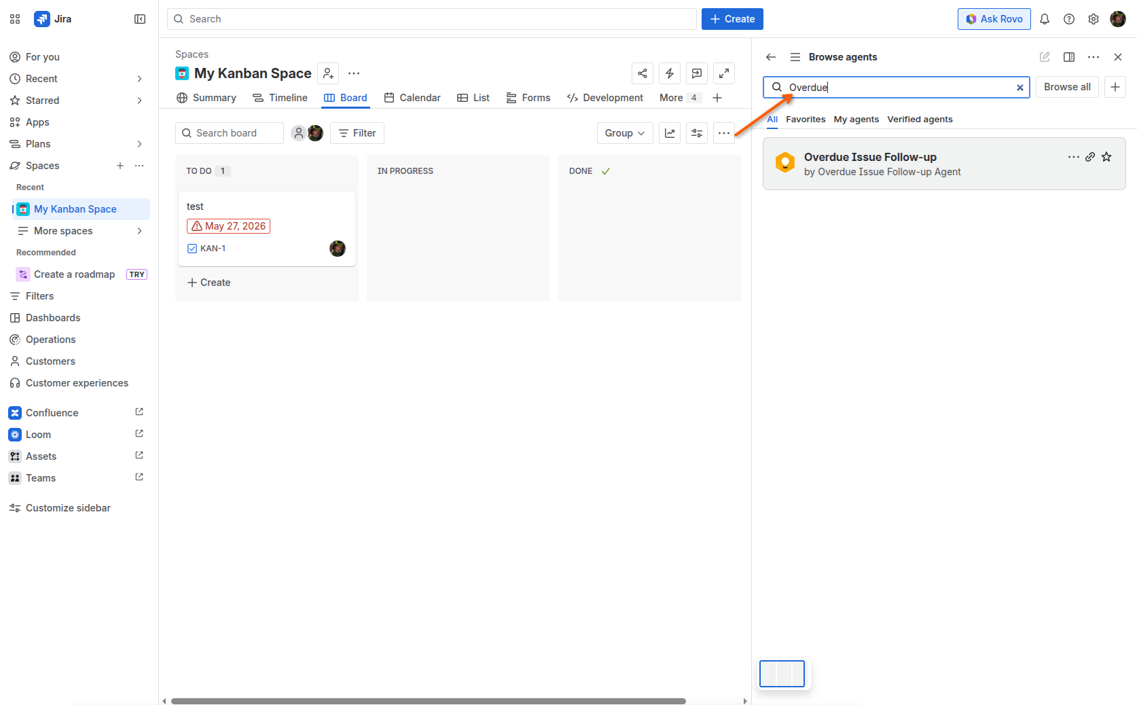Open the Group dropdown
The height and width of the screenshot is (705, 1137).
click(625, 133)
